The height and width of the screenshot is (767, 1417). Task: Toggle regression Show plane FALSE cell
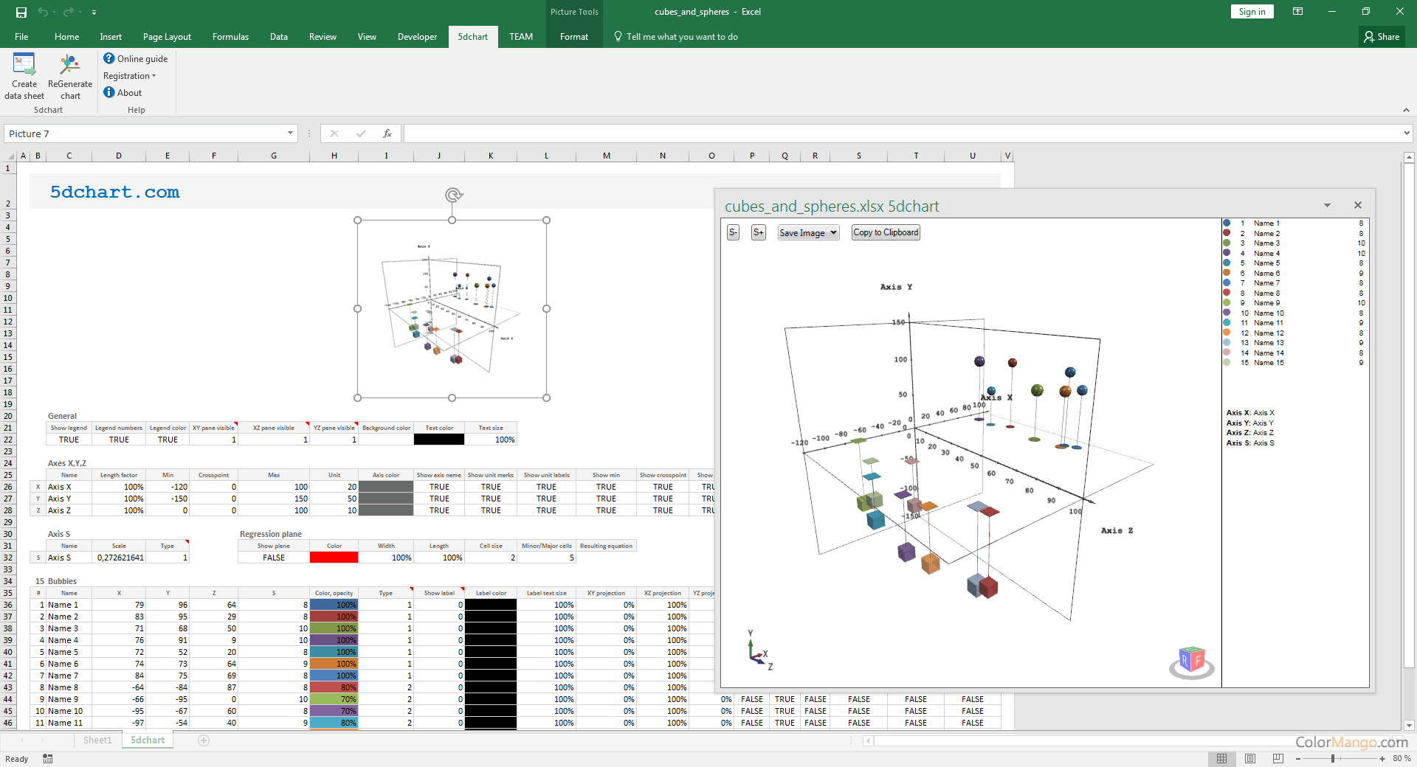pos(274,558)
